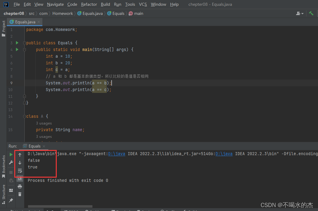
Task: Open the File menu
Action: 17,4
